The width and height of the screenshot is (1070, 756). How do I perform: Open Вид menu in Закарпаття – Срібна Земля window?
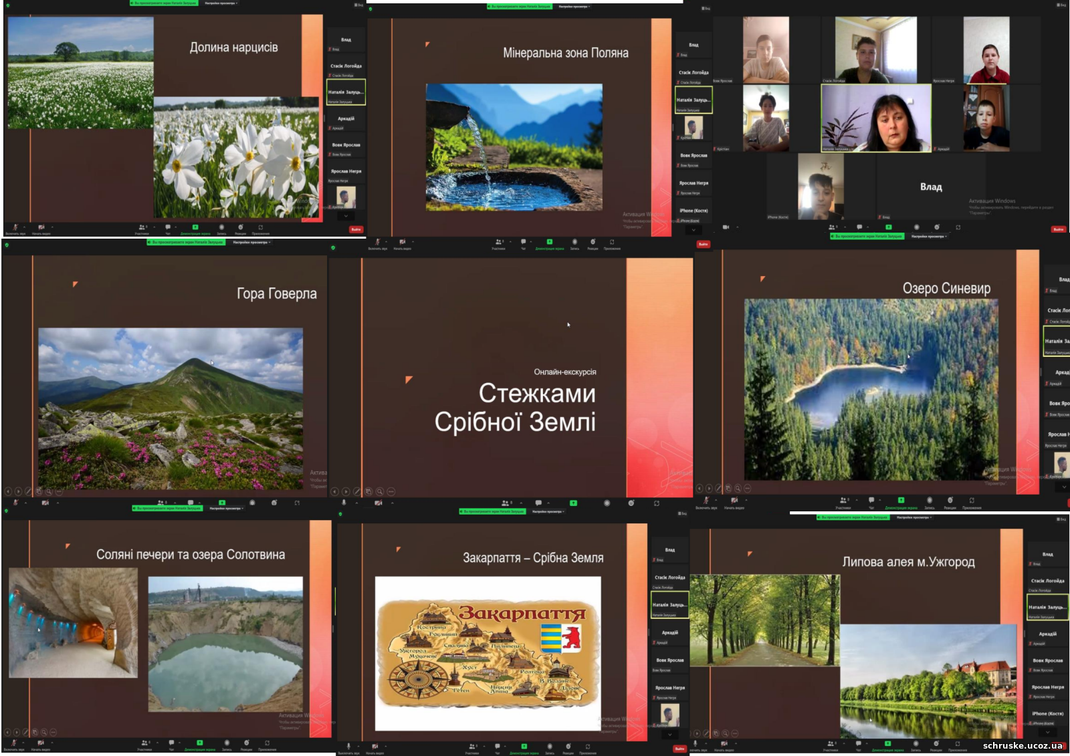pyautogui.click(x=682, y=513)
